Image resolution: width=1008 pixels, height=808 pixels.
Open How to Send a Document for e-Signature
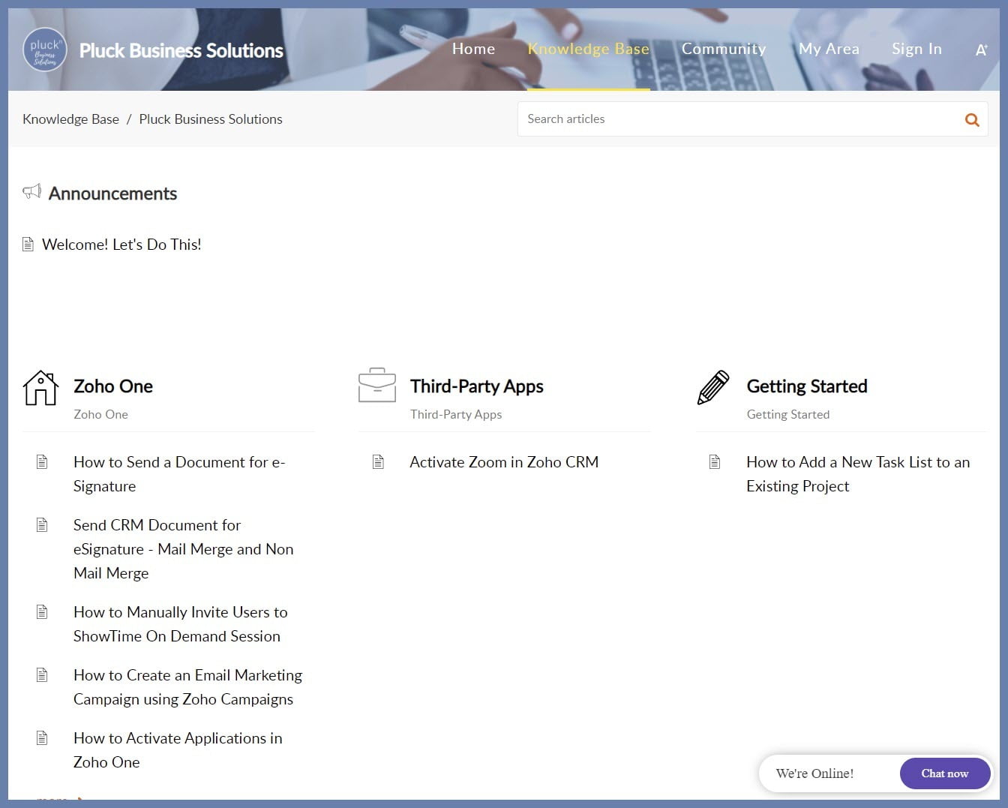179,474
